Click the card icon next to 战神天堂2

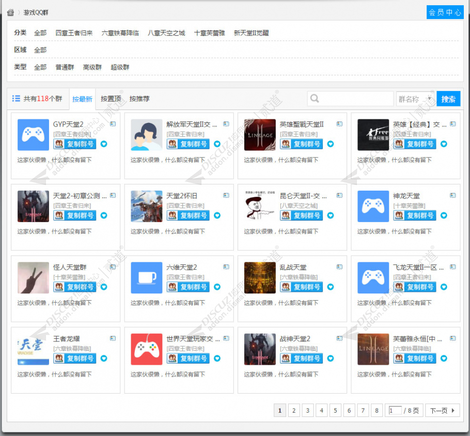pyautogui.click(x=340, y=338)
